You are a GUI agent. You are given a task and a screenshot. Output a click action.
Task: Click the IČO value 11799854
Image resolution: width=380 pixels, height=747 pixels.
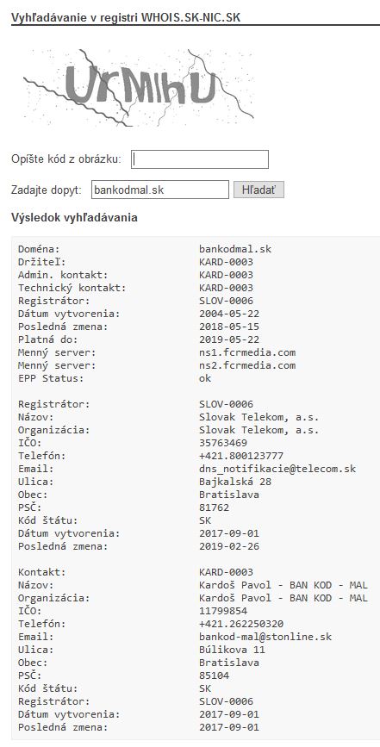pyautogui.click(x=223, y=611)
